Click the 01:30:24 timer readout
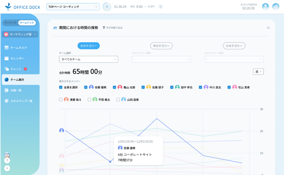Screen dimensions: 284x175 coord(120,7)
